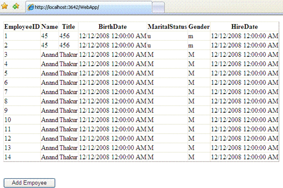
Task: Click the BirthDate column header
Action: click(113, 27)
